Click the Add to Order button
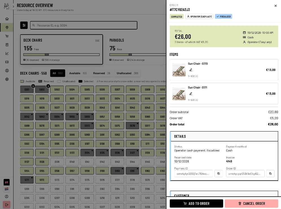This screenshot has height=209, width=281. click(x=196, y=203)
